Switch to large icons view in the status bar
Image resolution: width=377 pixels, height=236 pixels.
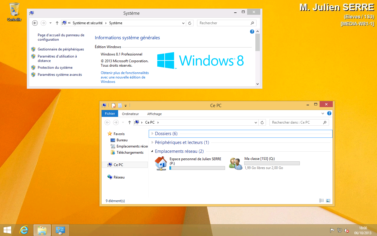click(328, 201)
